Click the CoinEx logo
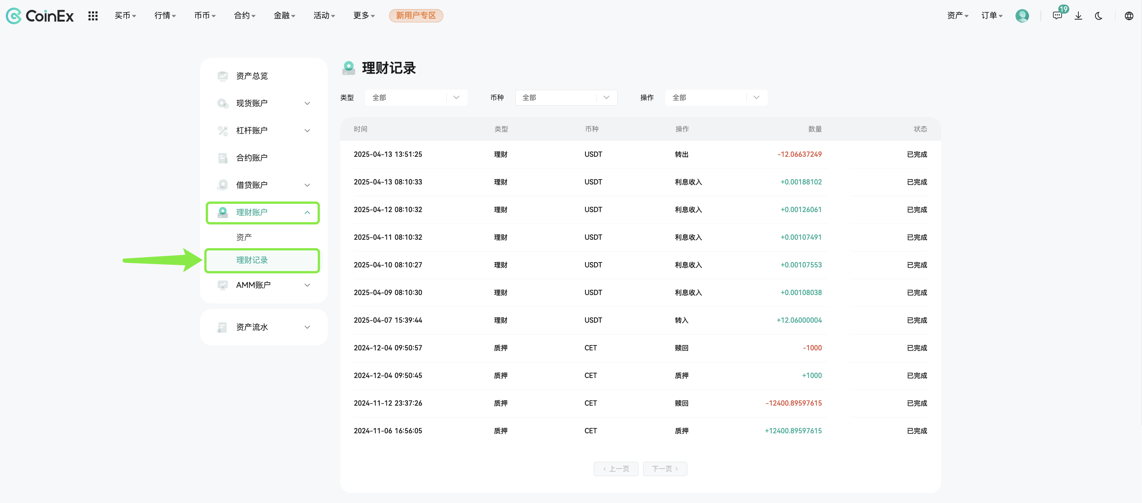 40,16
